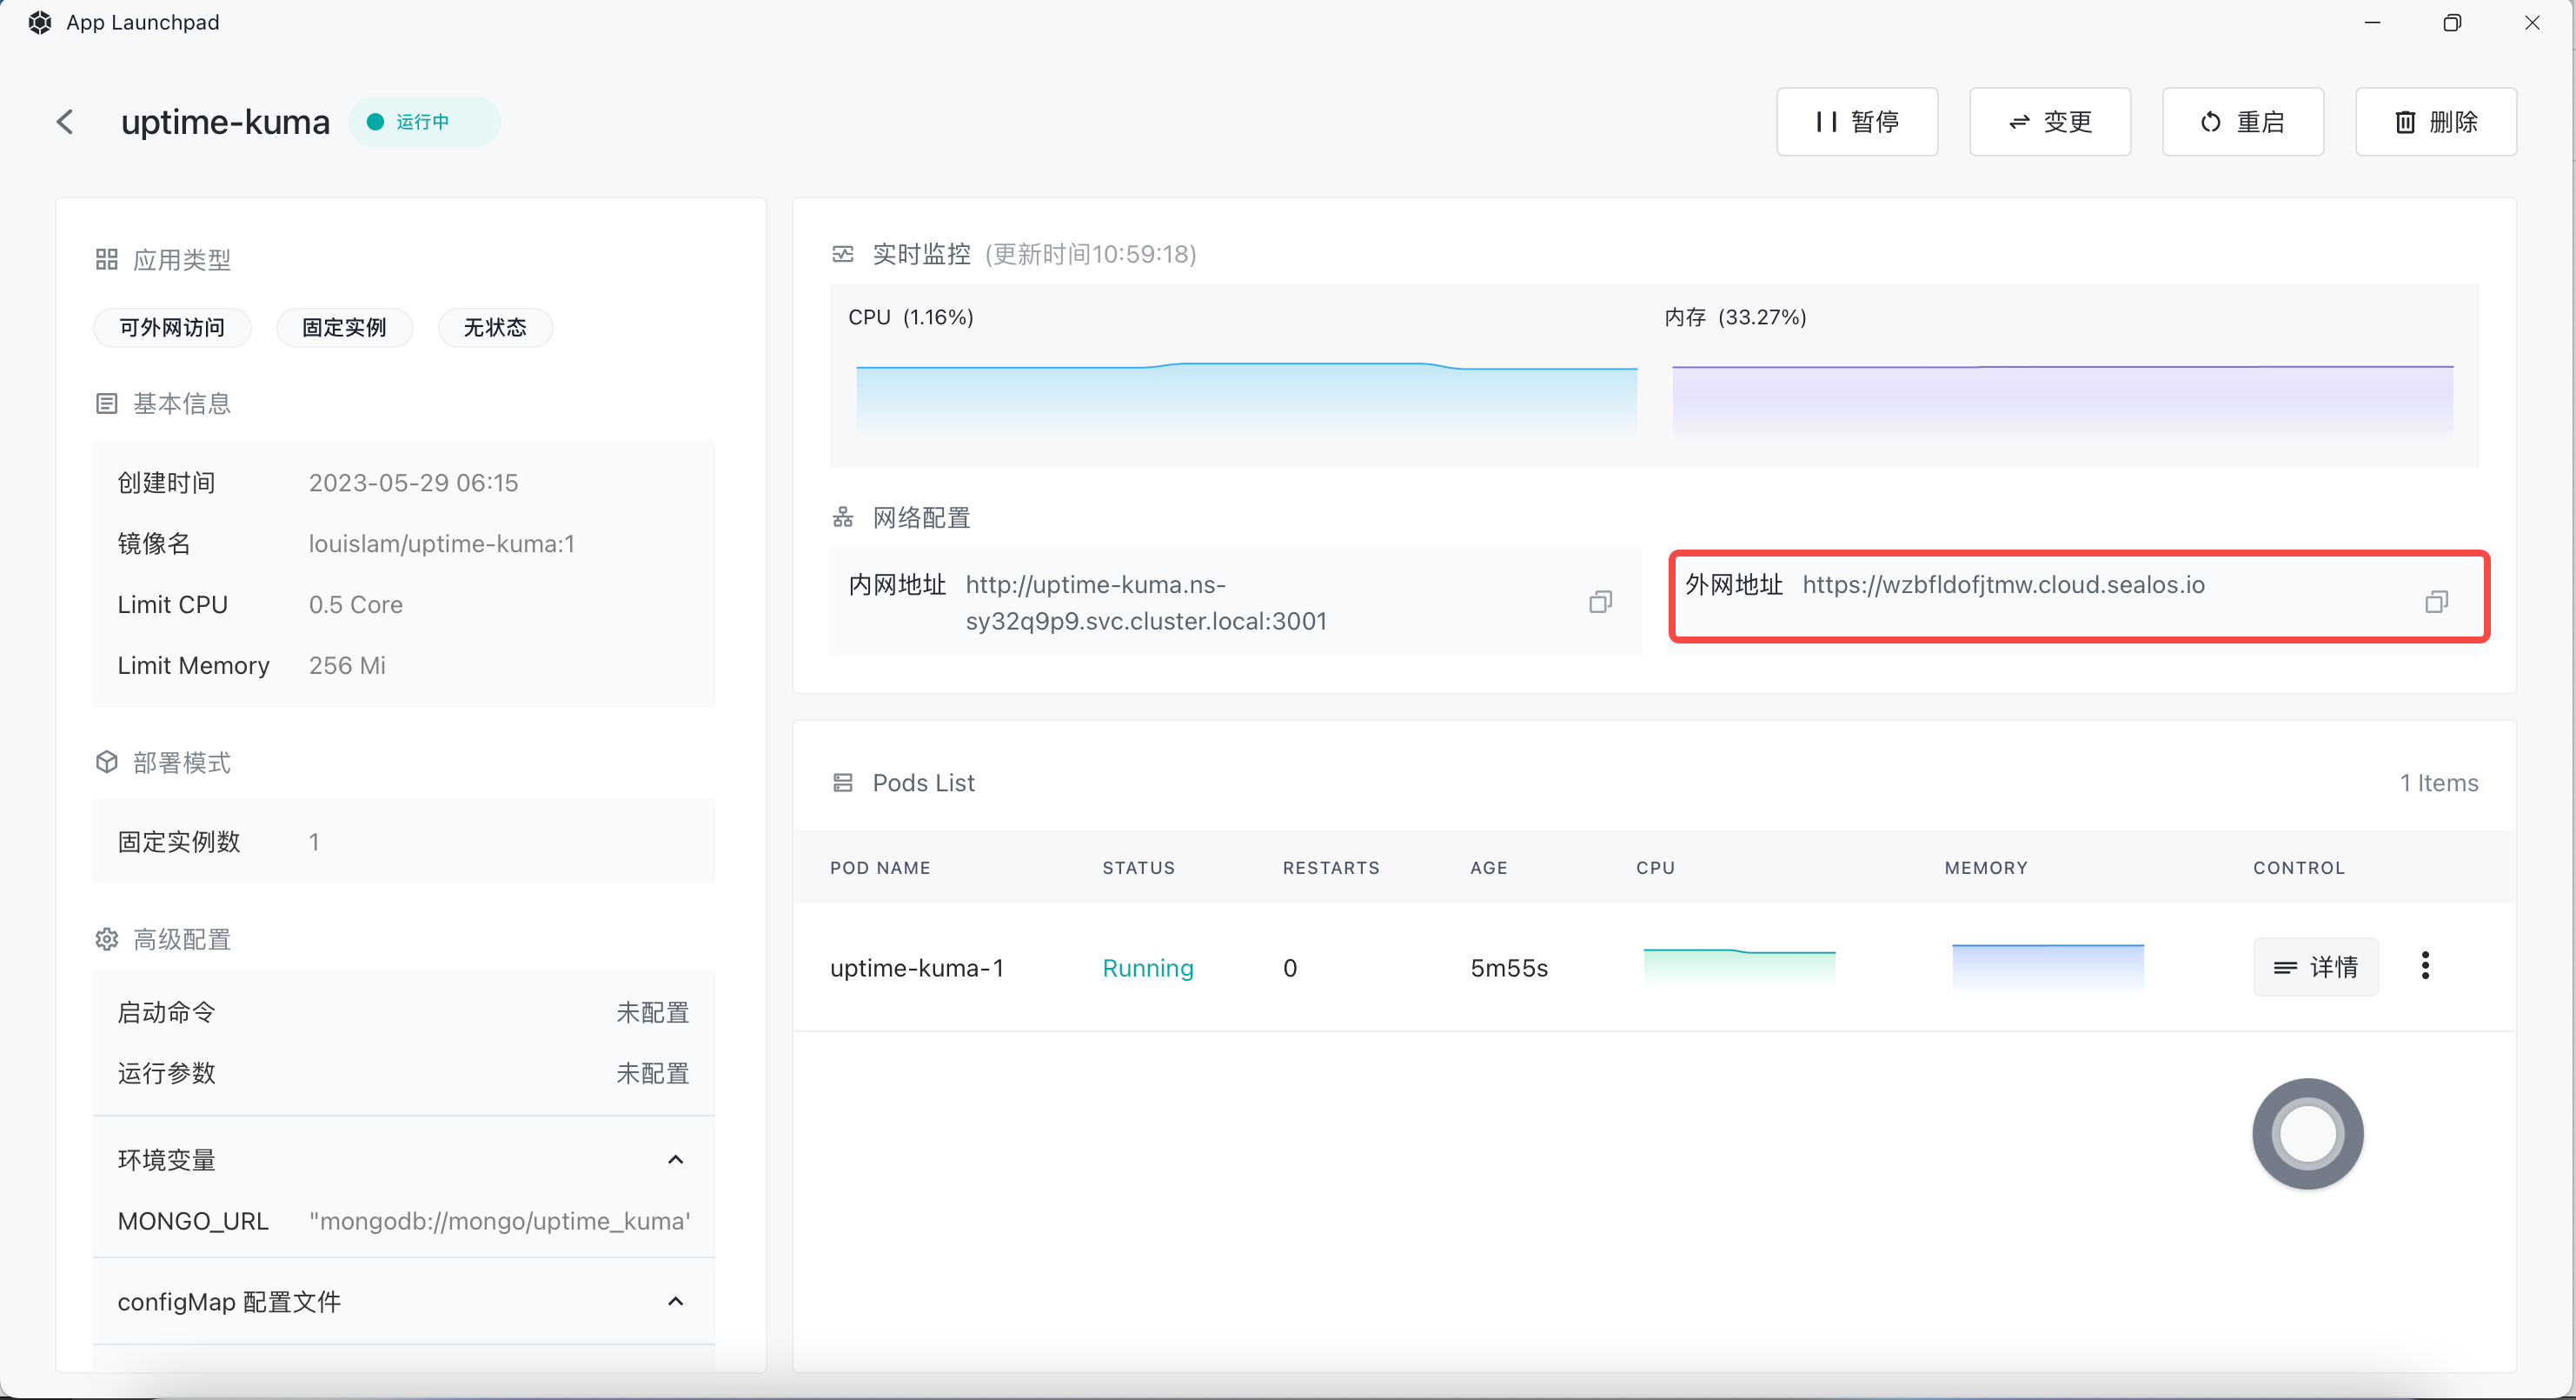Click the uptime-kuma app title
This screenshot has width=2576, height=1400.
pyautogui.click(x=225, y=122)
